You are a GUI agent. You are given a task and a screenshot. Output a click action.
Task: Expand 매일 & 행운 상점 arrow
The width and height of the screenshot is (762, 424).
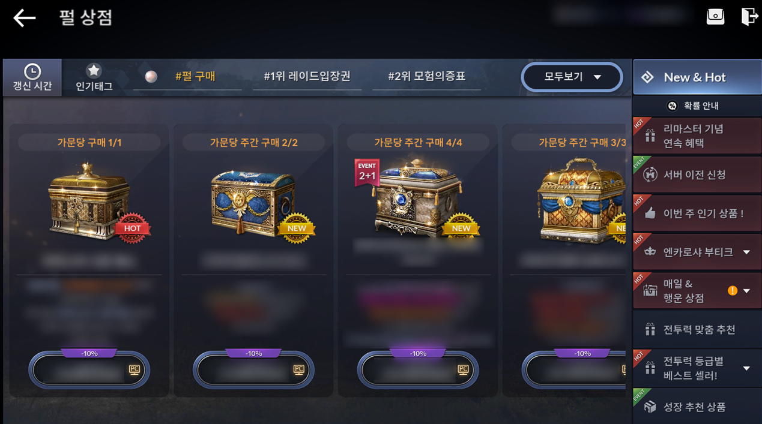pyautogui.click(x=746, y=291)
